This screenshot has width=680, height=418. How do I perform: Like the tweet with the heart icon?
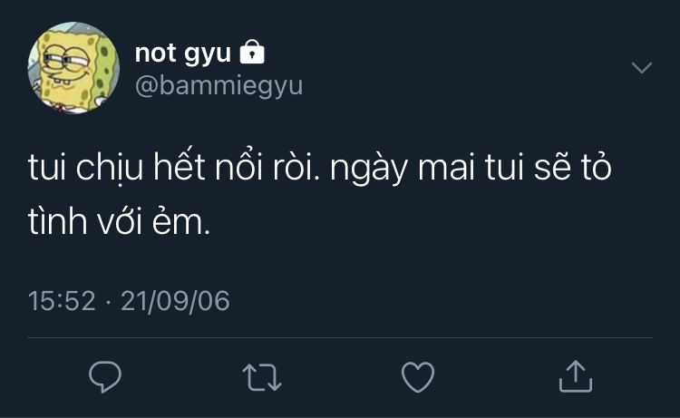tap(418, 376)
